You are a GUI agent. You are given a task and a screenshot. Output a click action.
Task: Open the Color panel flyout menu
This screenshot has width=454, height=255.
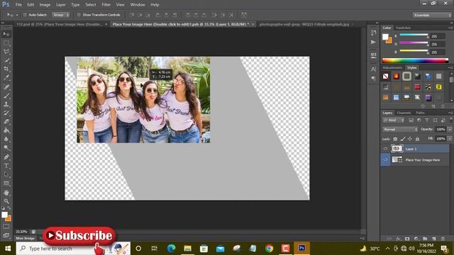(450, 28)
